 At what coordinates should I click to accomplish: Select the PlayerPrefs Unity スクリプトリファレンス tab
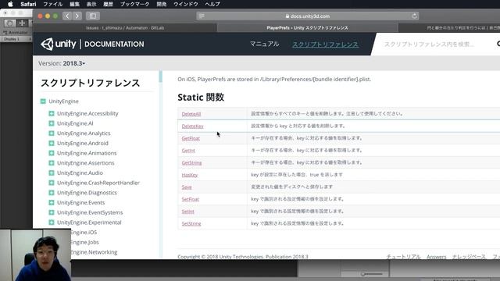pyautogui.click(x=307, y=28)
